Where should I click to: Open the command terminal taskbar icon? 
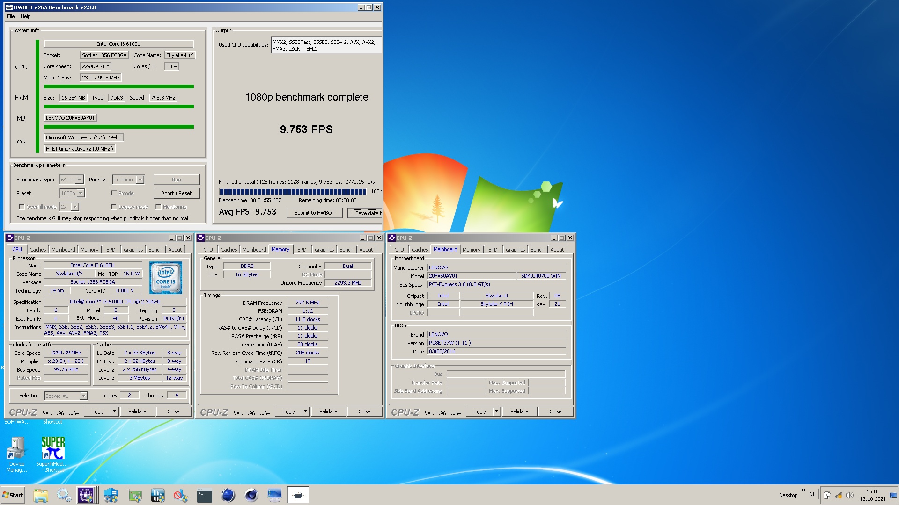tap(205, 495)
